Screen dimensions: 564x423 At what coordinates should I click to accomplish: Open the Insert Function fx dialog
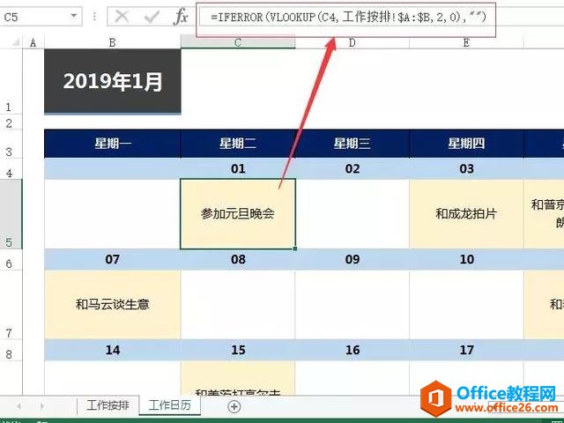180,17
